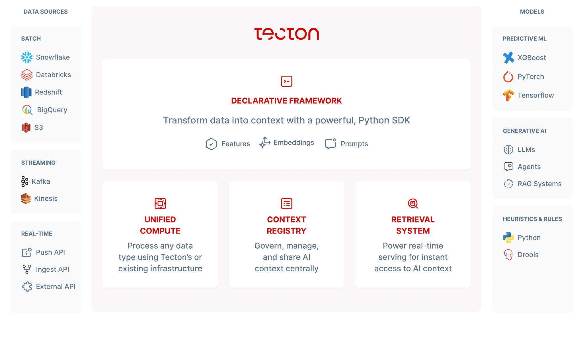
Task: Toggle the Embeddings context type
Action: (x=288, y=143)
